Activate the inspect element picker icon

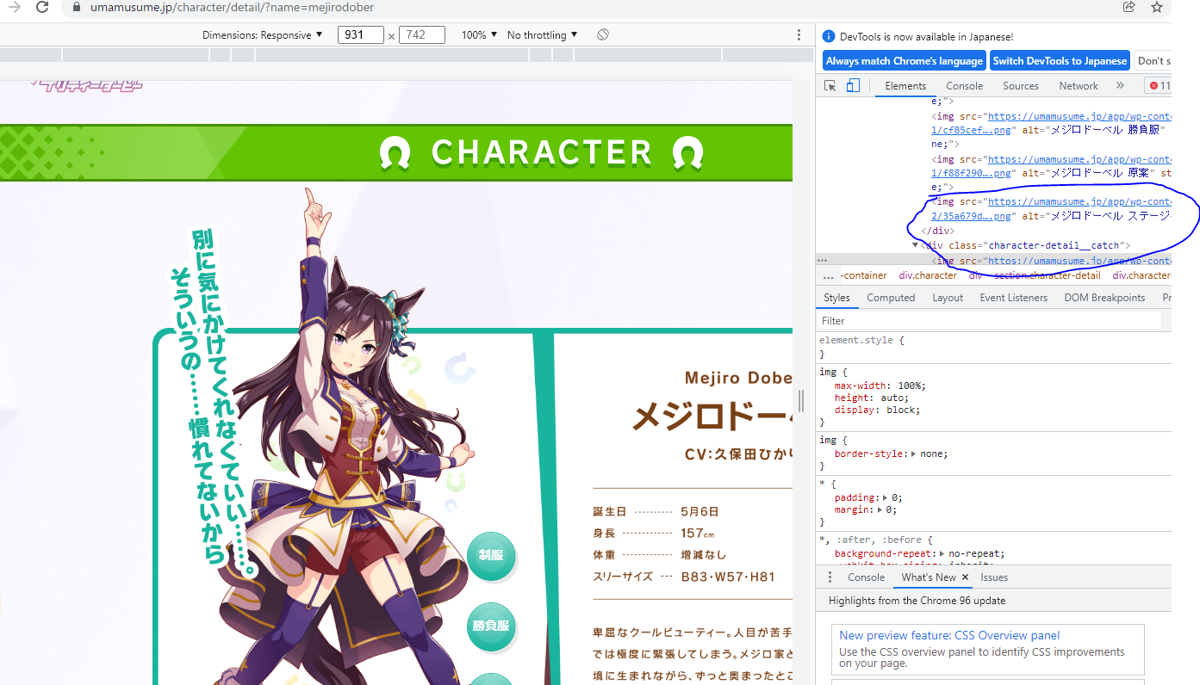[830, 86]
